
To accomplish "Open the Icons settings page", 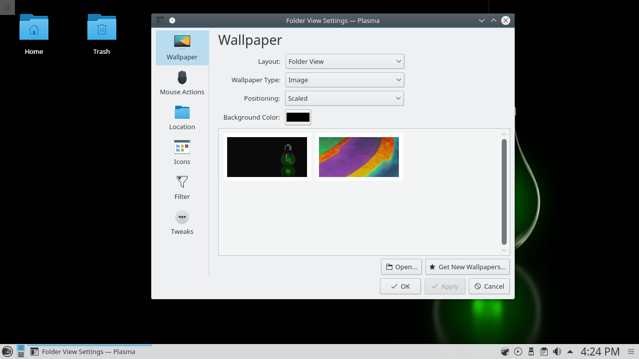I will tap(182, 153).
